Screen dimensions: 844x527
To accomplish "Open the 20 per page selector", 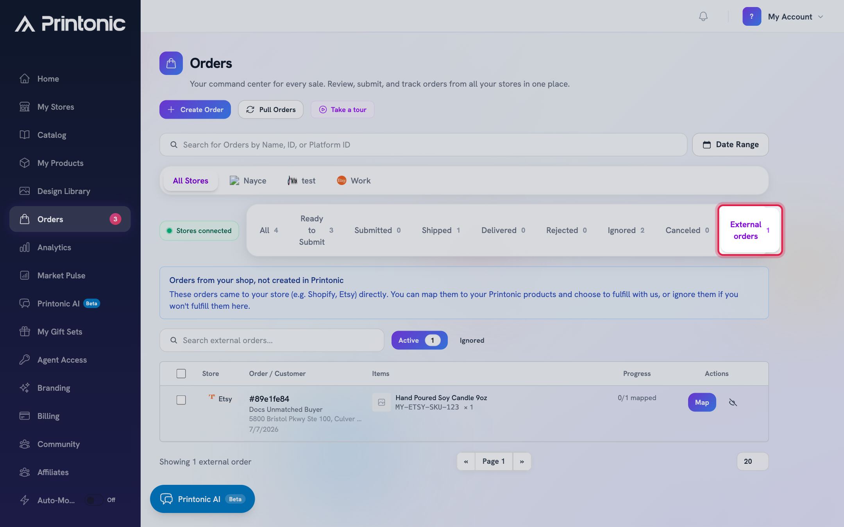I will point(753,461).
